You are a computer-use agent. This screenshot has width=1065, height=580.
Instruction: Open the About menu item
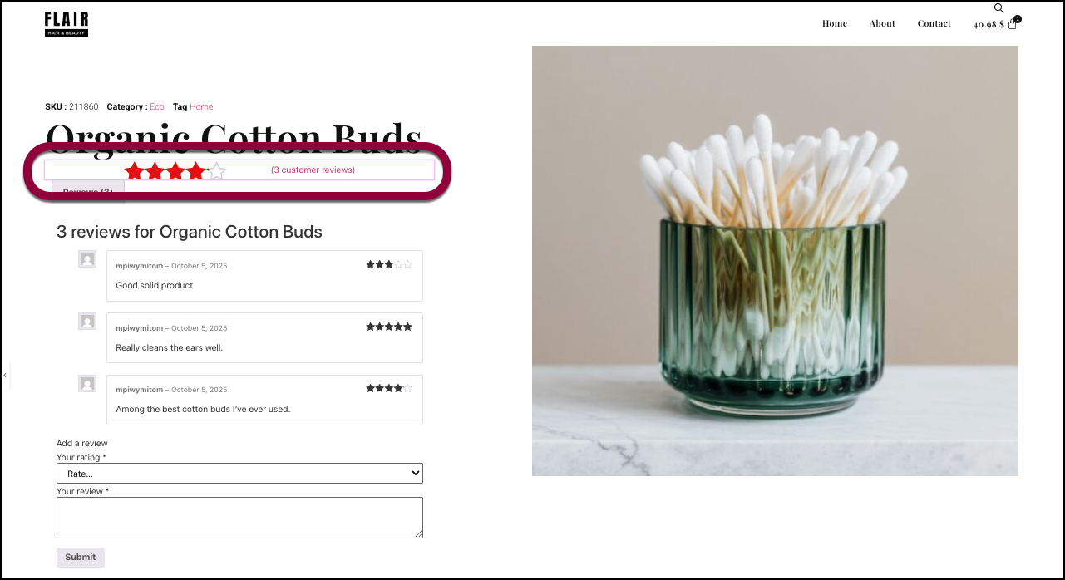[x=882, y=23]
